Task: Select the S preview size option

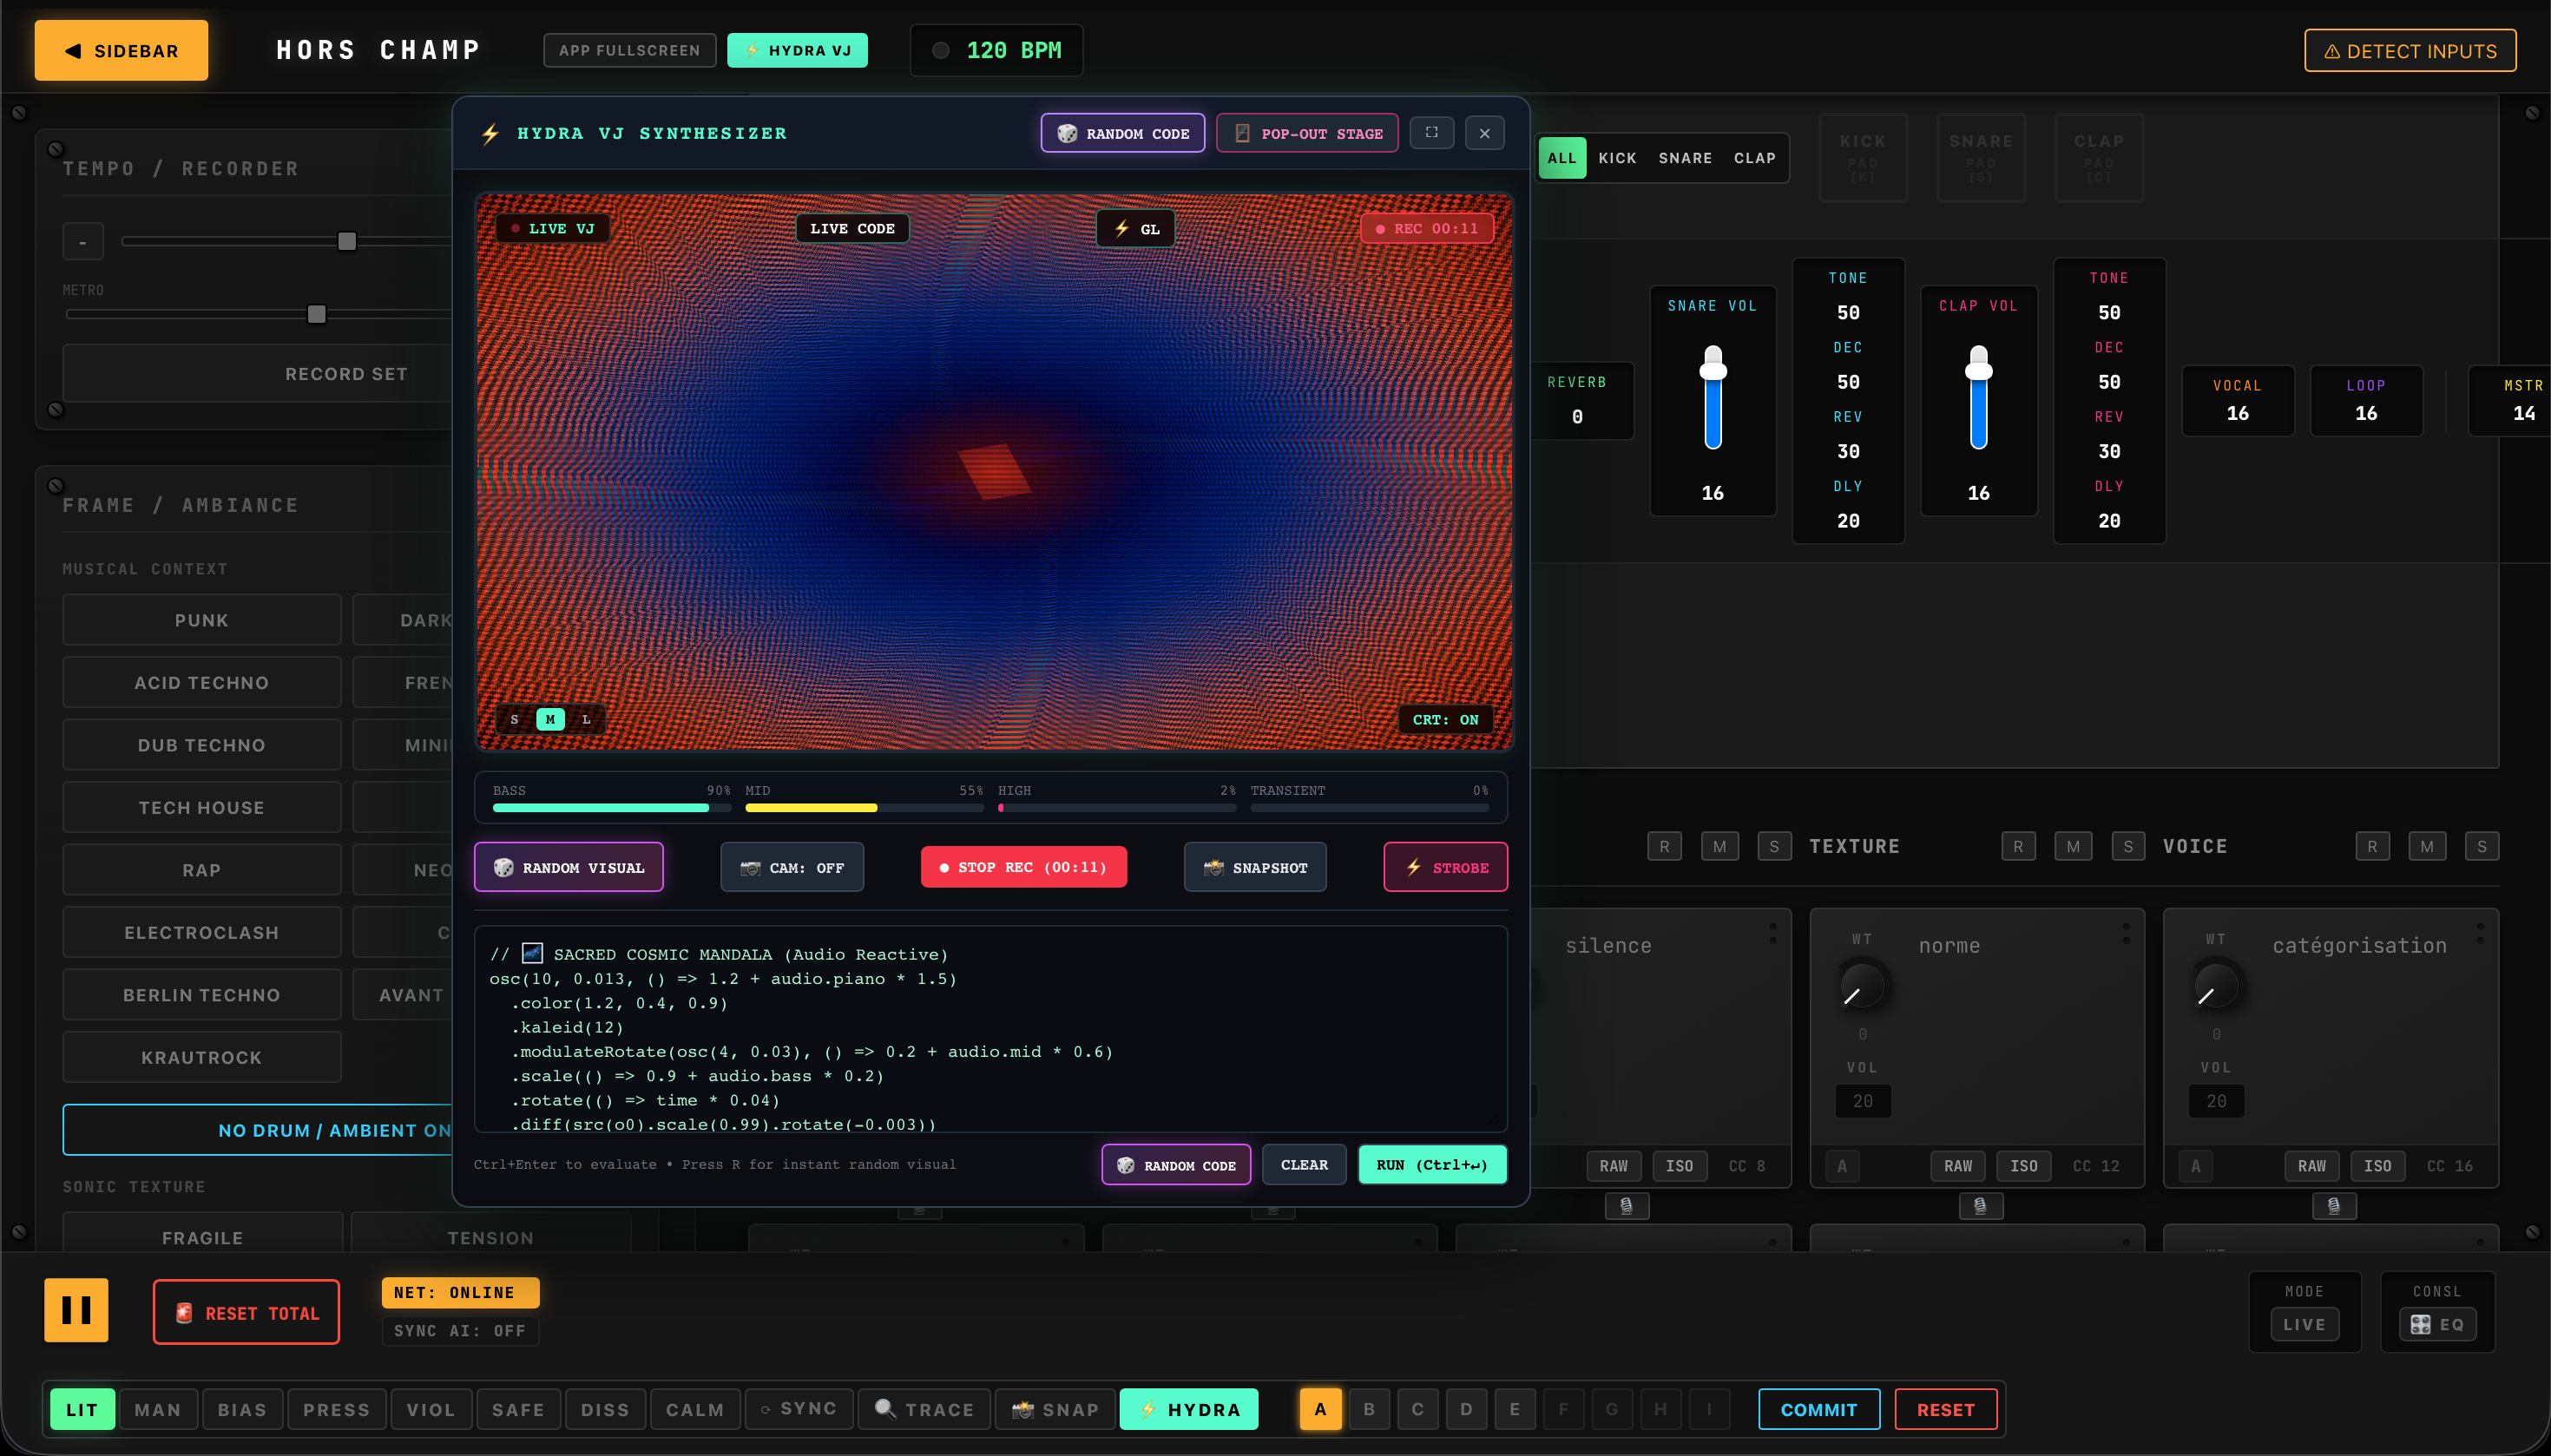Action: point(514,719)
